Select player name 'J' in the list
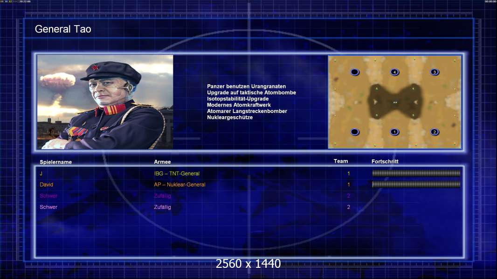 pos(41,173)
